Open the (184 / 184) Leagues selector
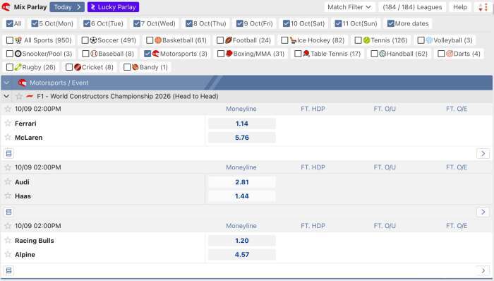 pos(412,7)
